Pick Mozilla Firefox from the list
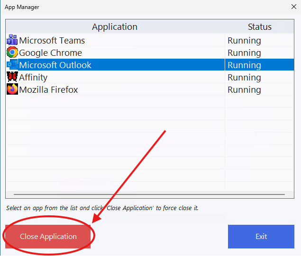This screenshot has height=256, width=301. click(48, 90)
